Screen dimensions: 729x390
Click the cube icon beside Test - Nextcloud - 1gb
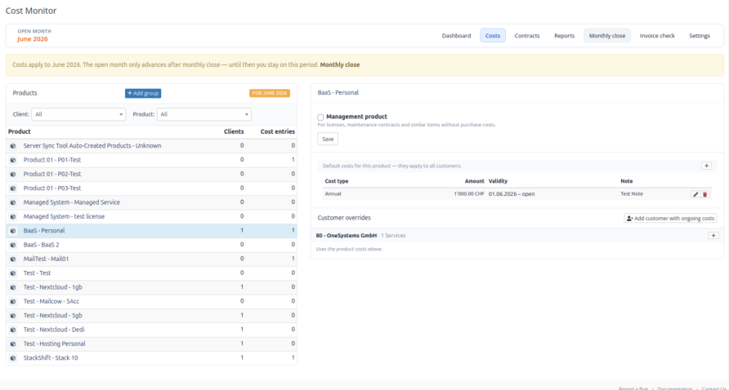tap(13, 287)
